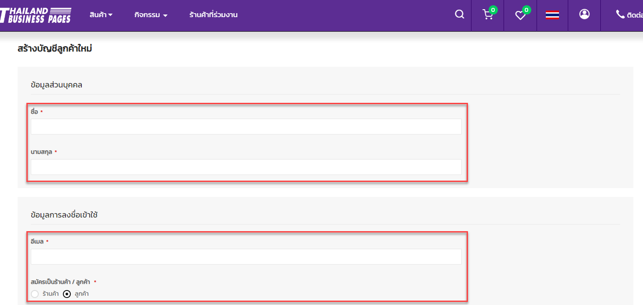This screenshot has width=643, height=305.
Task: Click into the นามสกุล last name field
Action: coord(246,167)
